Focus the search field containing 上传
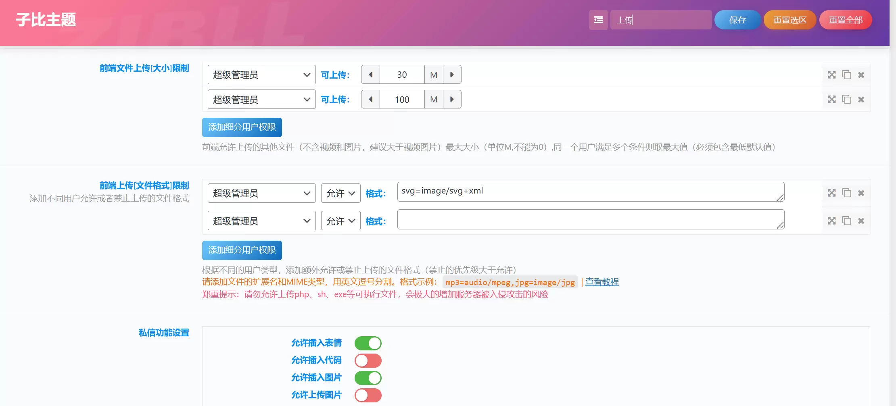This screenshot has width=896, height=406. [x=661, y=20]
